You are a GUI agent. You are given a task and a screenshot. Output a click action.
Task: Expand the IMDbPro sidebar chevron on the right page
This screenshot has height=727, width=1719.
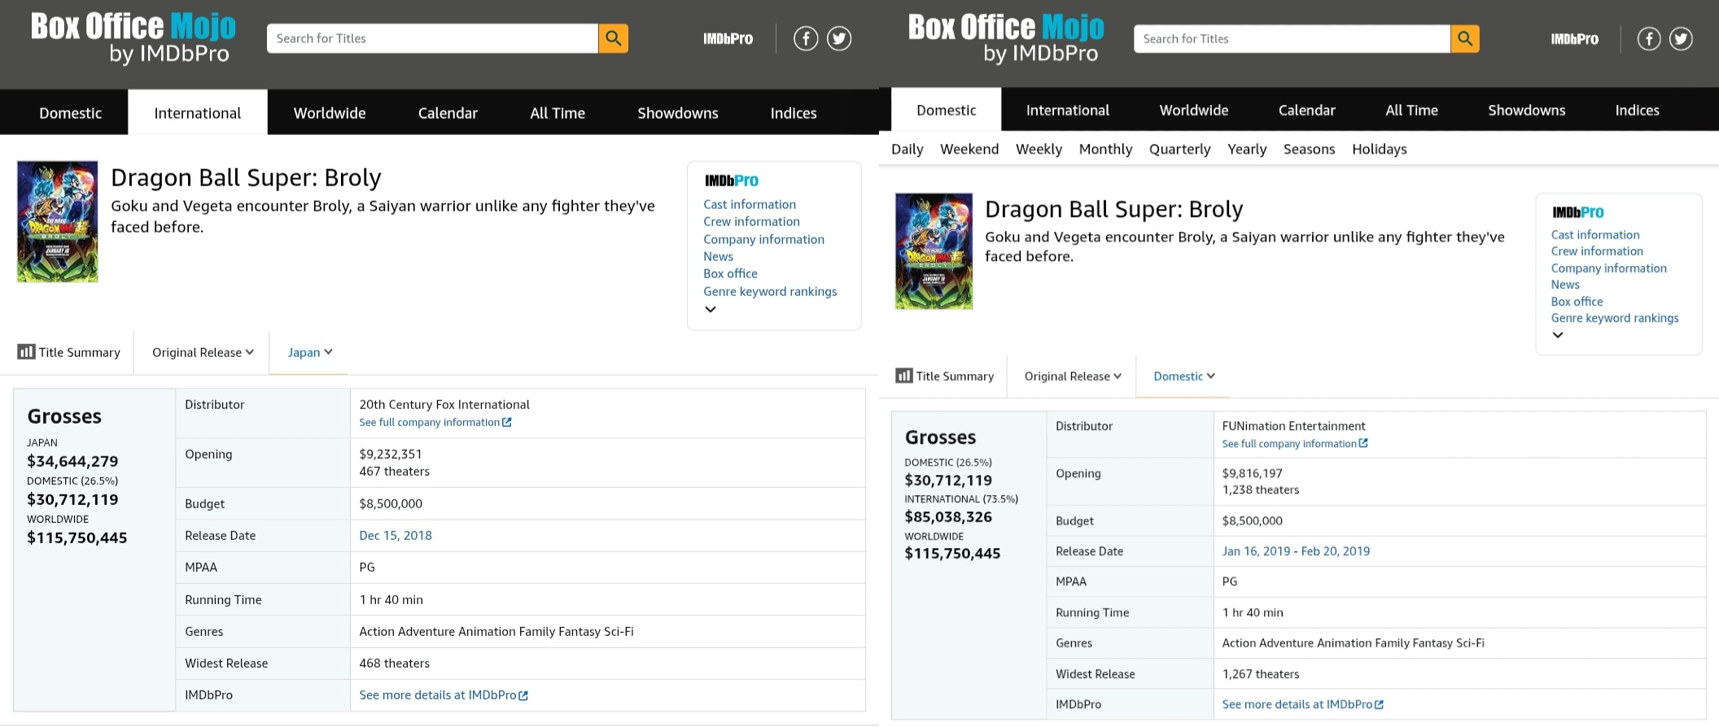click(1558, 335)
